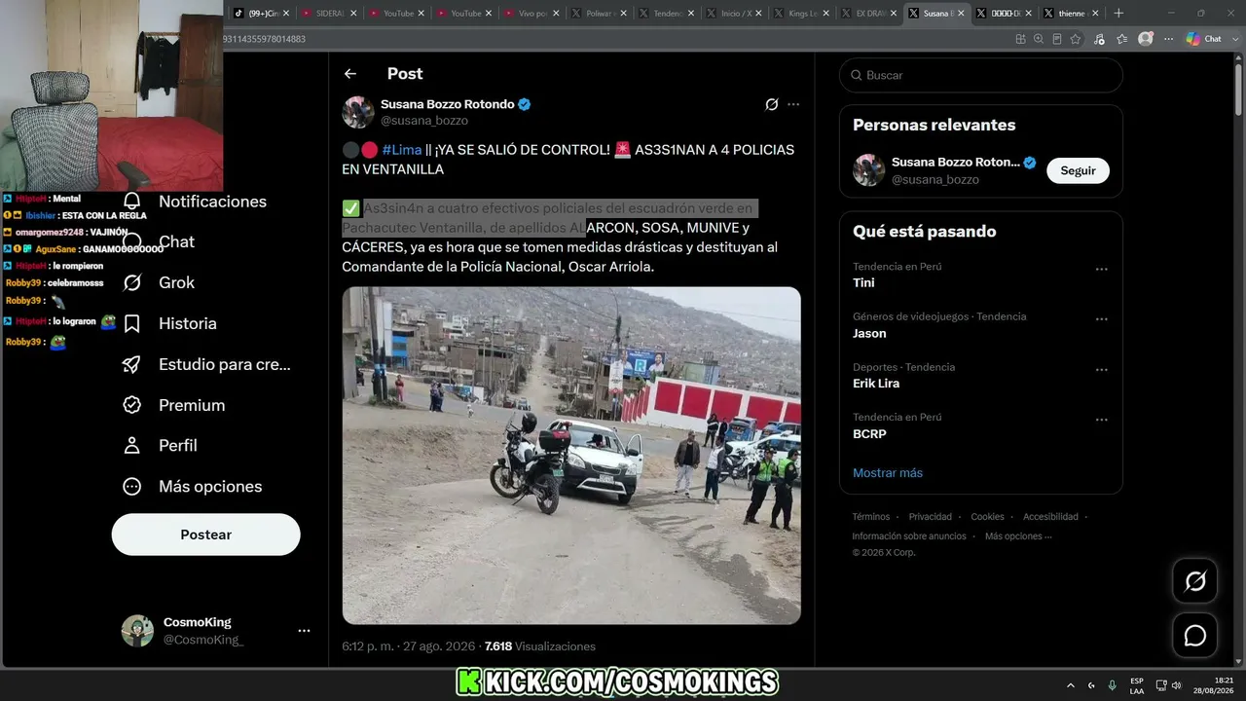This screenshot has height=701, width=1246.
Task: Open the floating messages chat button
Action: tap(1195, 636)
